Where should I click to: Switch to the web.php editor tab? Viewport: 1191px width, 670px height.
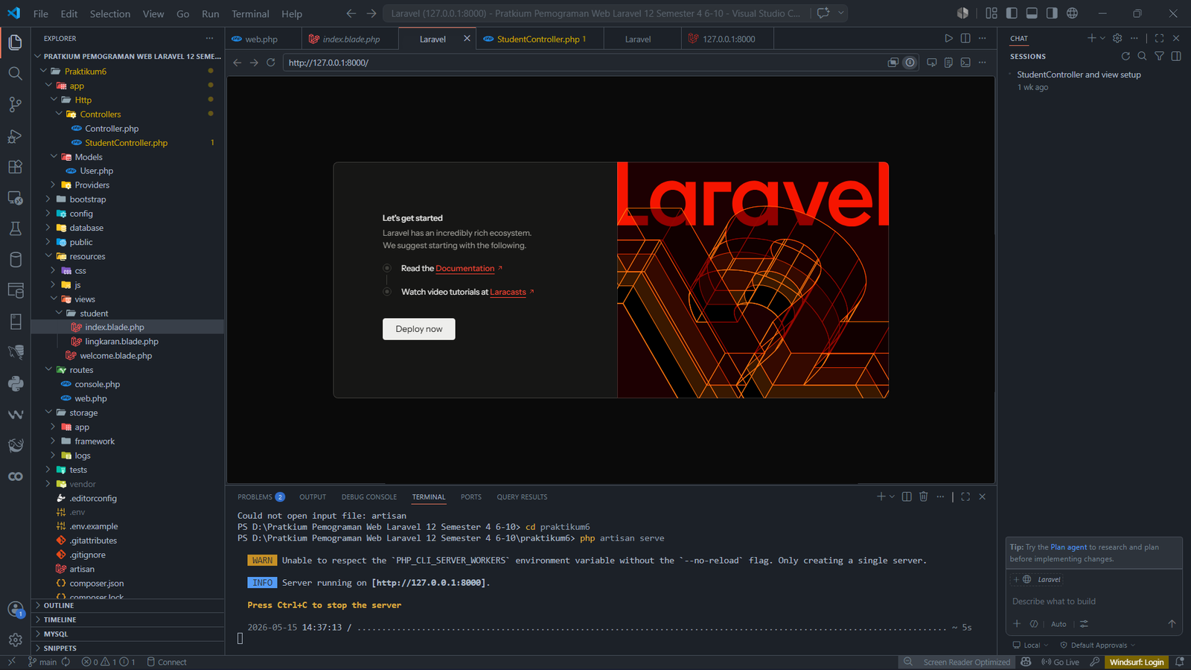click(x=261, y=39)
